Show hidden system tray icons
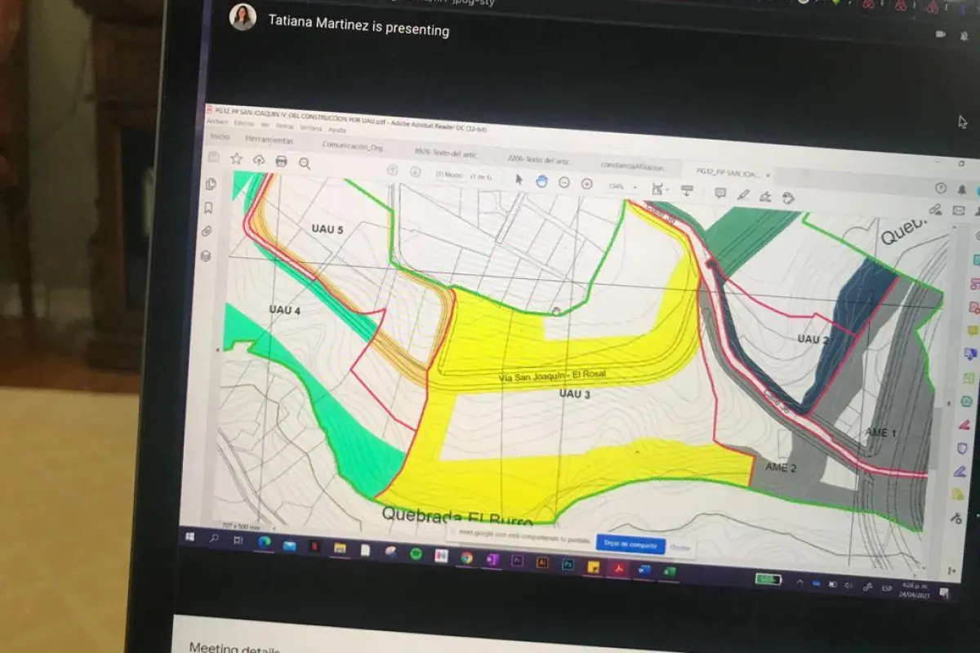 pos(799,583)
